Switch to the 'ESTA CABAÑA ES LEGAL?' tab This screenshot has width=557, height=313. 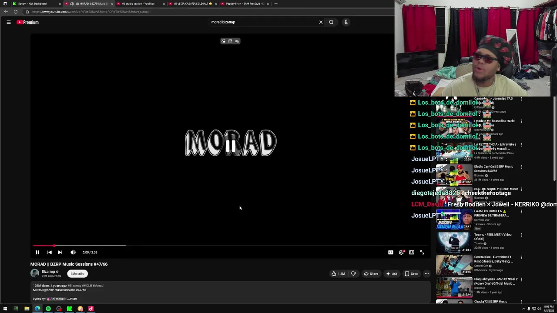click(193, 3)
